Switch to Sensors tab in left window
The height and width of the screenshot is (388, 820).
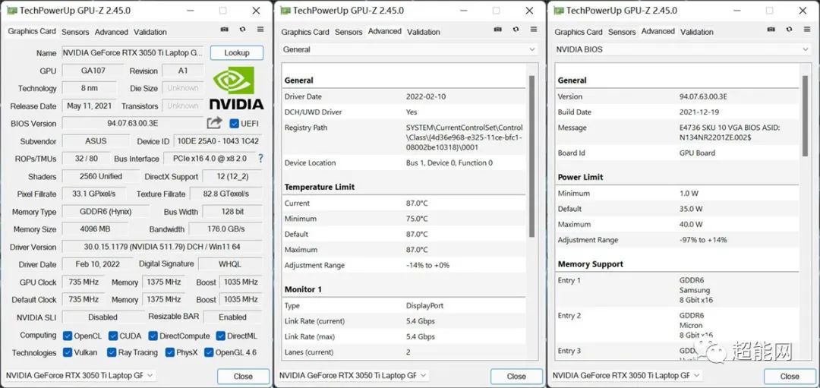point(75,32)
